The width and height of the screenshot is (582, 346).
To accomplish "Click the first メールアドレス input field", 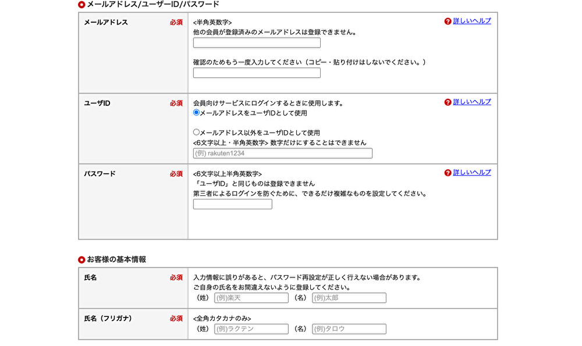I will 257,43.
